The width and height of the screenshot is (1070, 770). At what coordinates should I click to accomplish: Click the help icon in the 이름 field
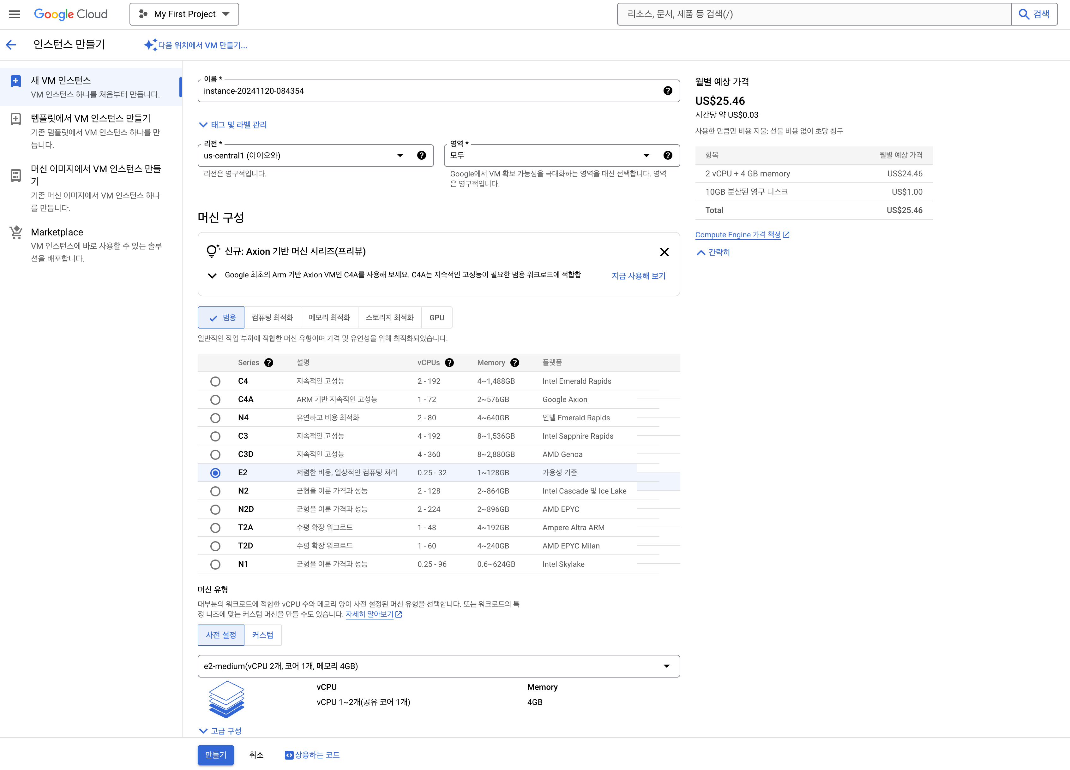[668, 91]
